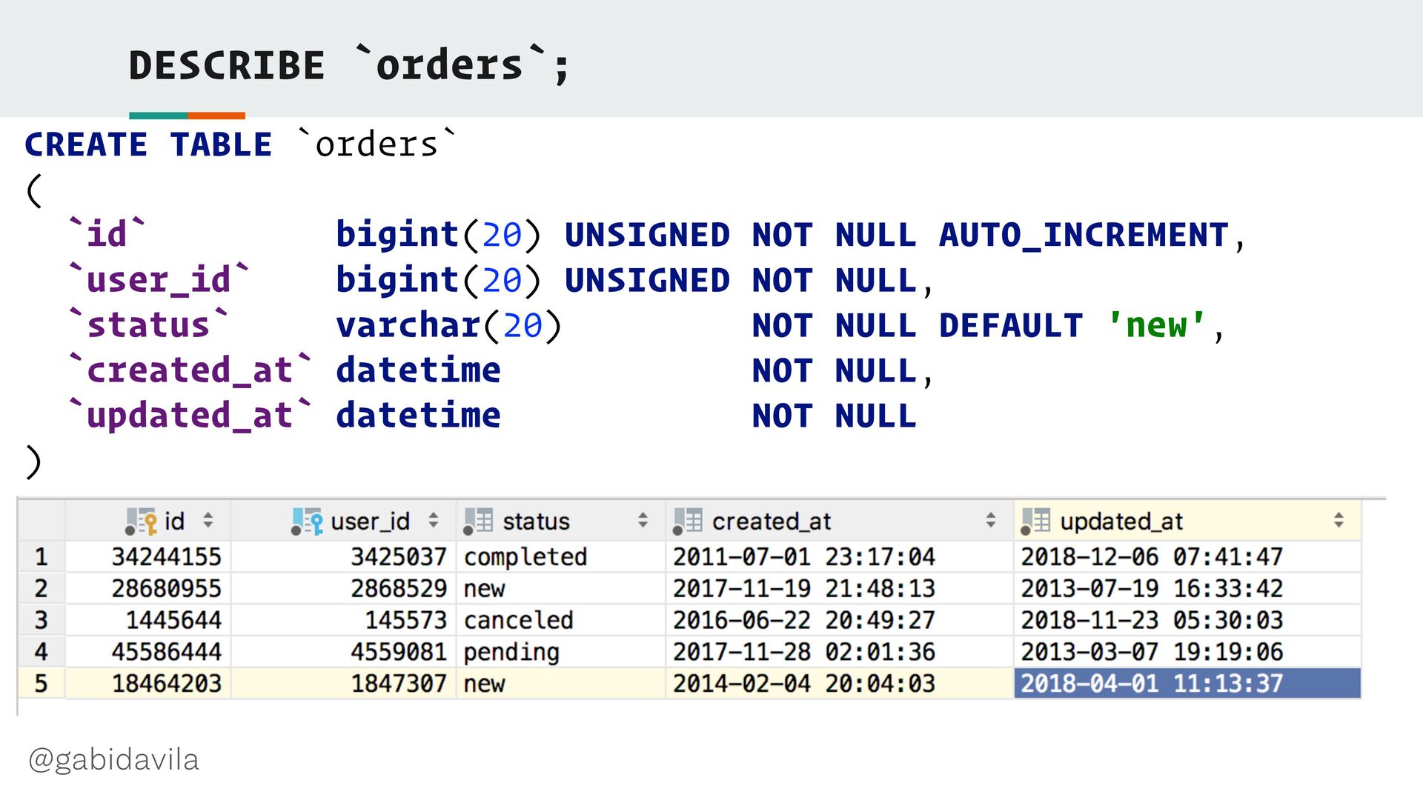Click updated_at 2013-03-07 19:19:06
The image size is (1423, 800).
[1187, 652]
